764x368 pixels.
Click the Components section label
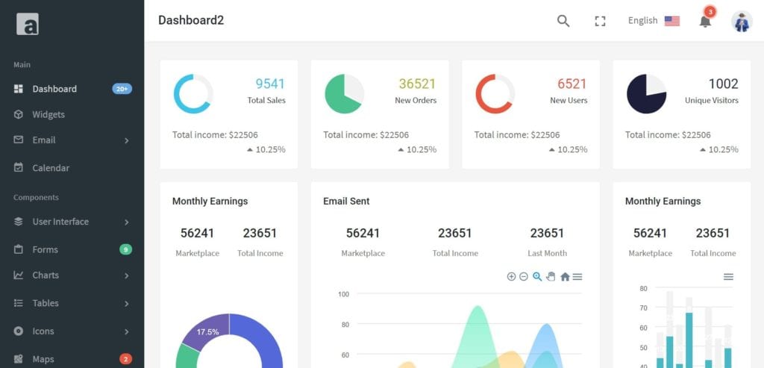[36, 197]
